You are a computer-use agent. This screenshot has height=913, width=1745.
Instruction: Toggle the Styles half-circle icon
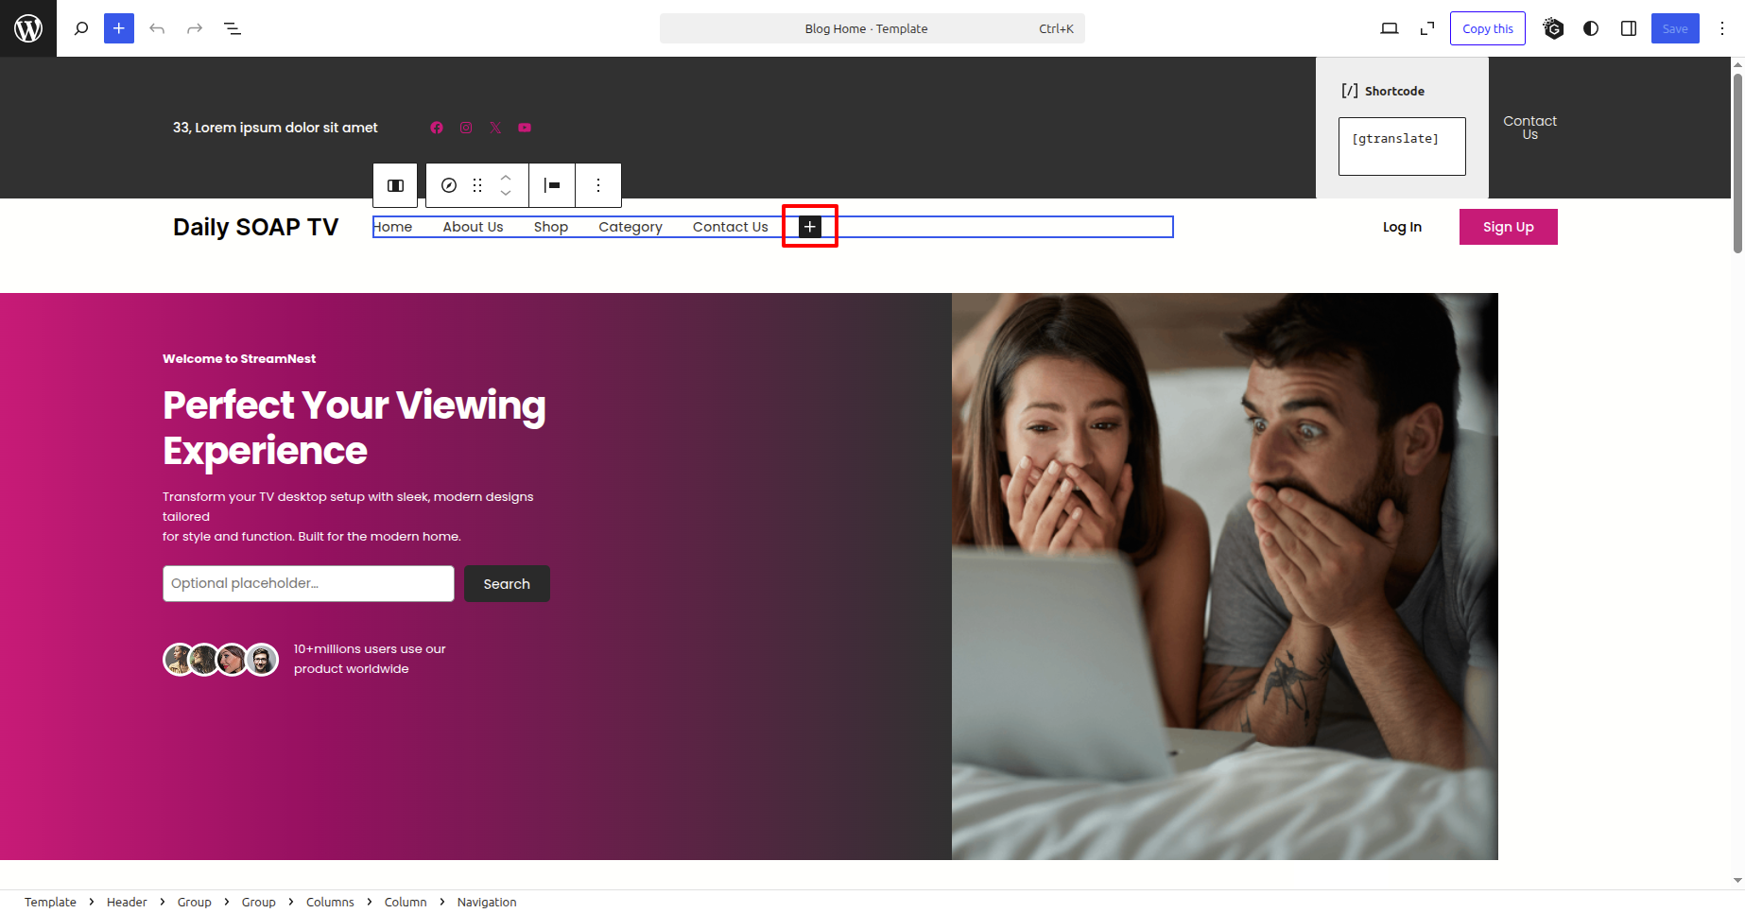(1591, 28)
